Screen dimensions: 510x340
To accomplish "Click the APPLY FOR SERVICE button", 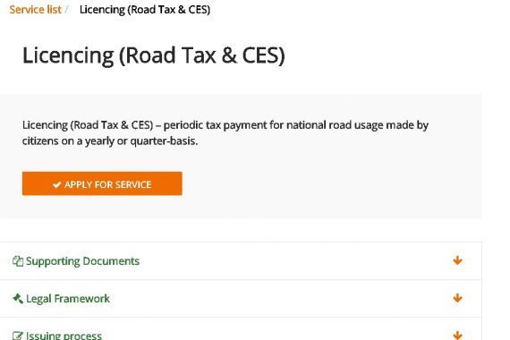I will point(102,183).
